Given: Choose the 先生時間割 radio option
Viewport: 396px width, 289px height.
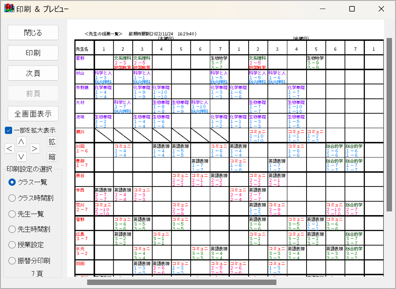Looking at the screenshot, I should coord(12,229).
